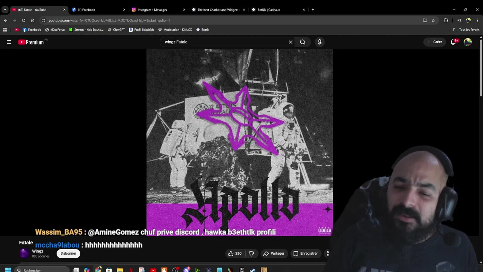Screen dimensions: 483x272
Task: Open the media controls icon in Chrome
Action: pyautogui.click(x=459, y=20)
